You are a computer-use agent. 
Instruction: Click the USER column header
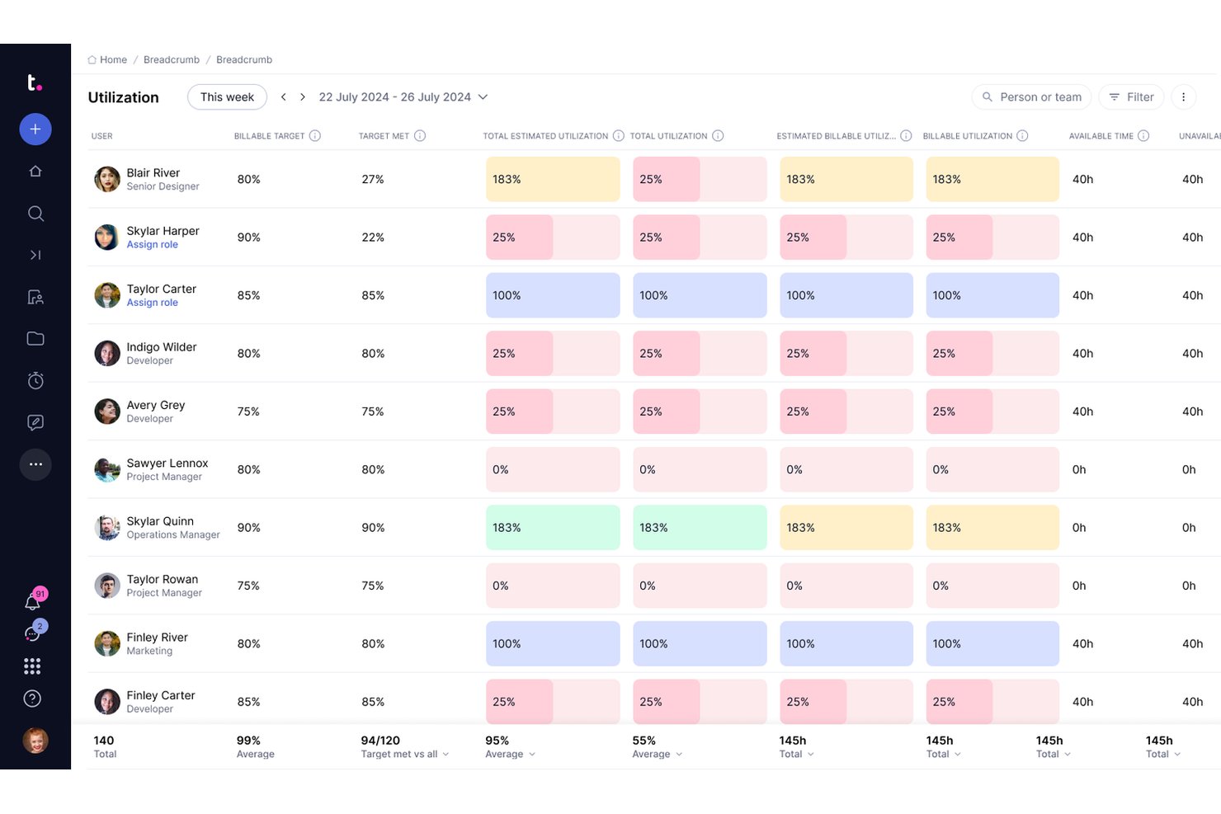[102, 136]
